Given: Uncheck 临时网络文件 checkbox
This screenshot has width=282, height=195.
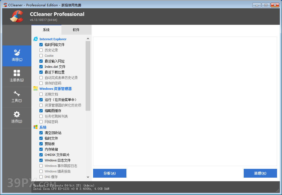Looking at the screenshot, I should pos(41,45).
